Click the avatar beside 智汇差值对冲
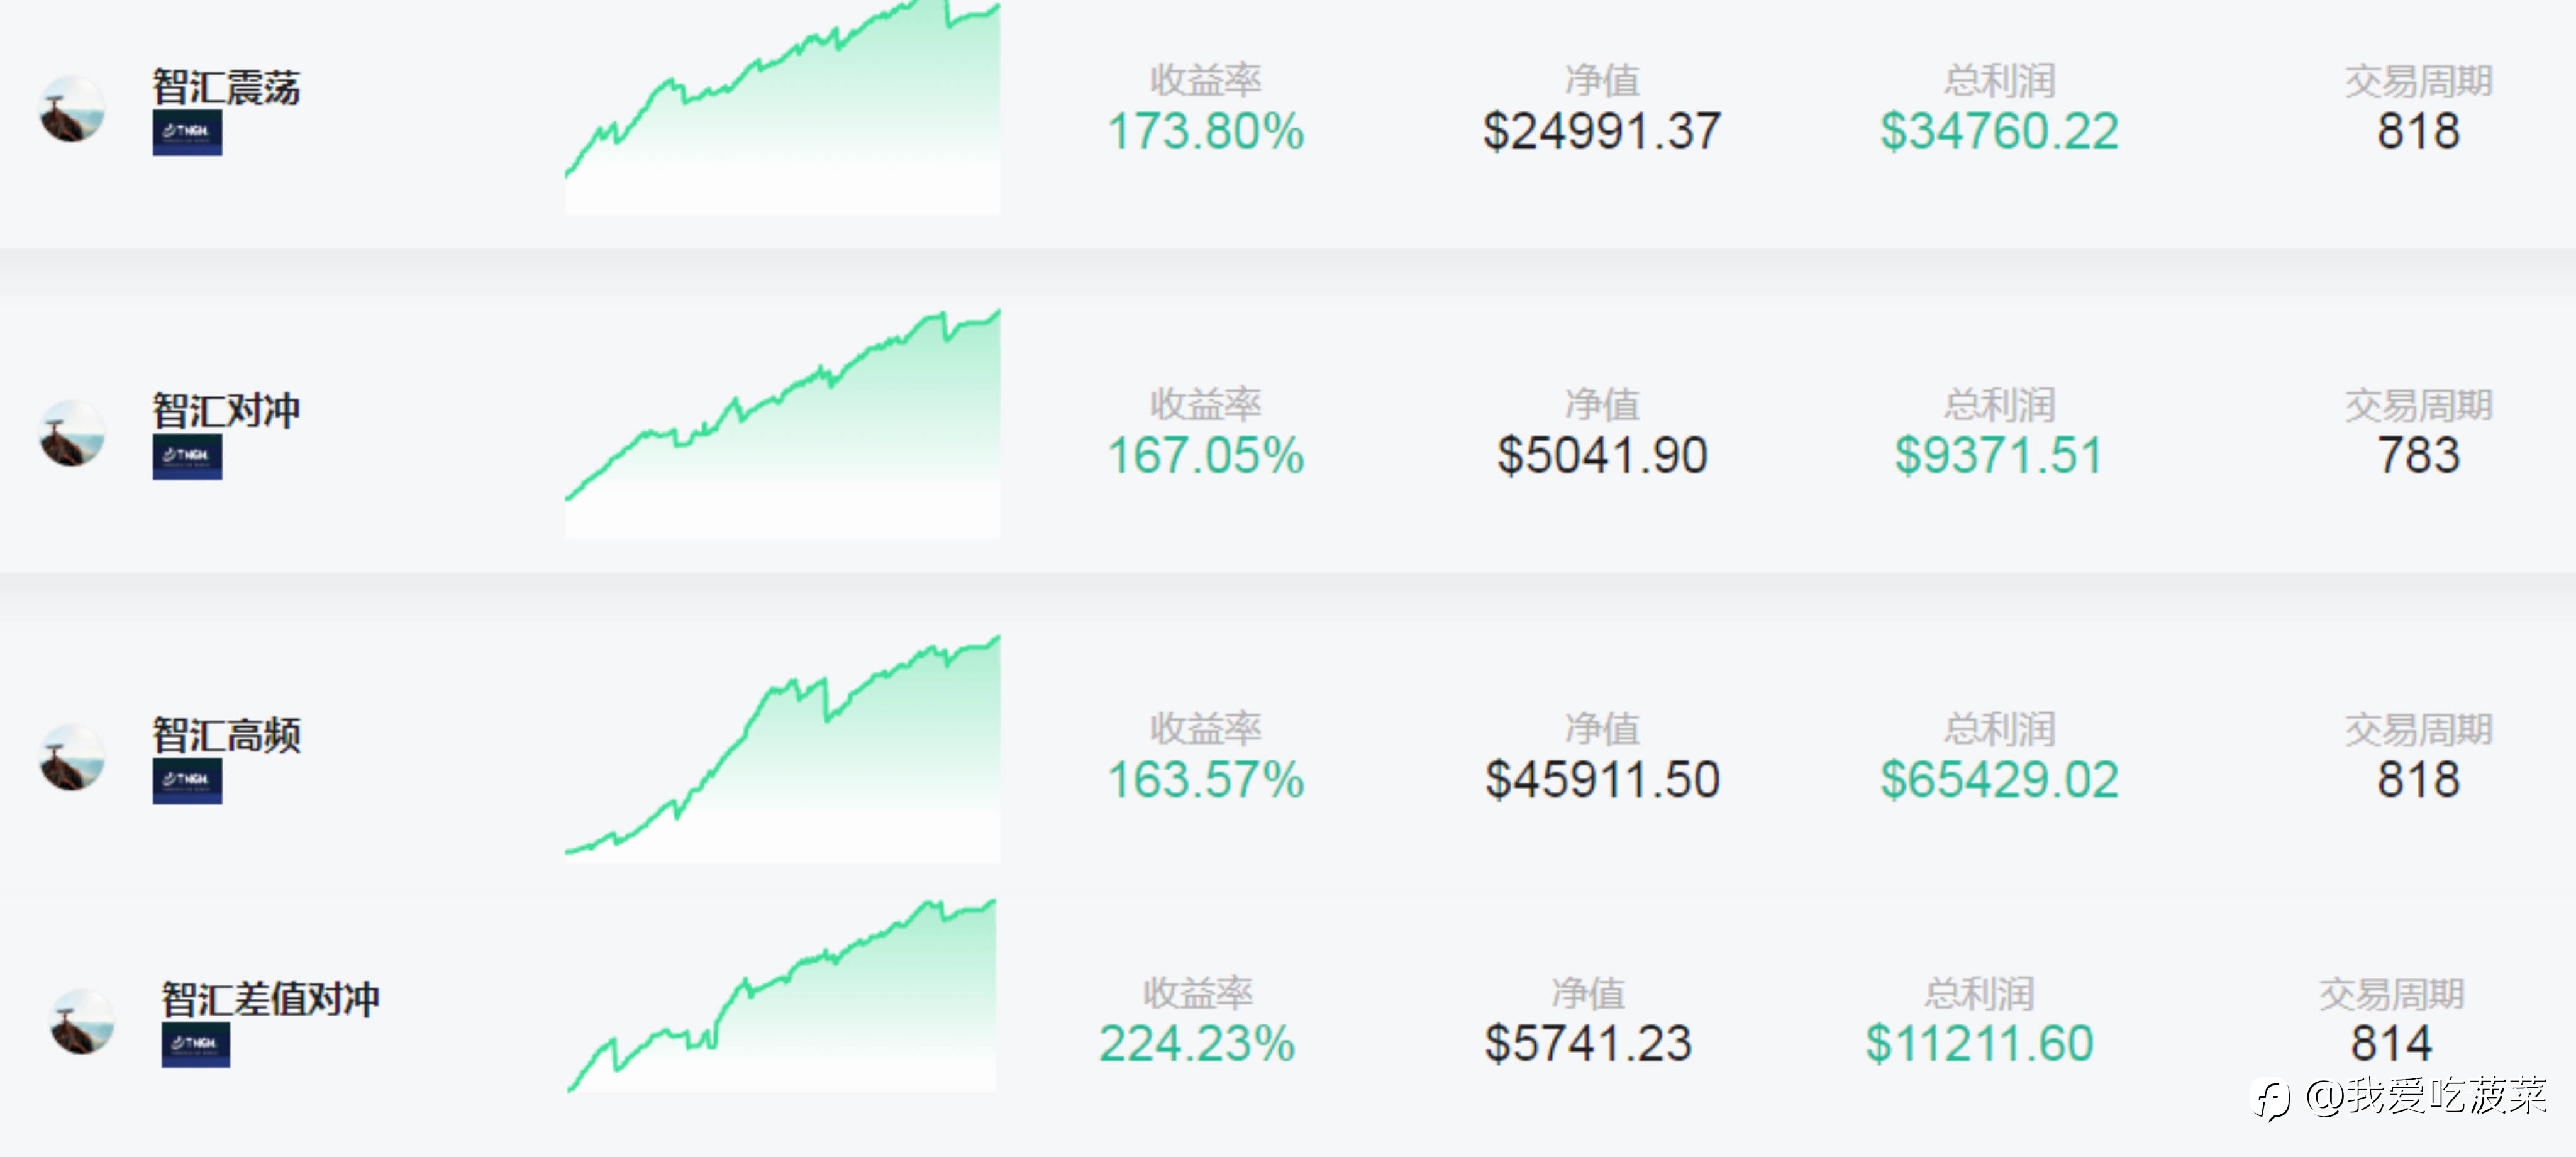This screenshot has height=1157, width=2576. point(82,1021)
